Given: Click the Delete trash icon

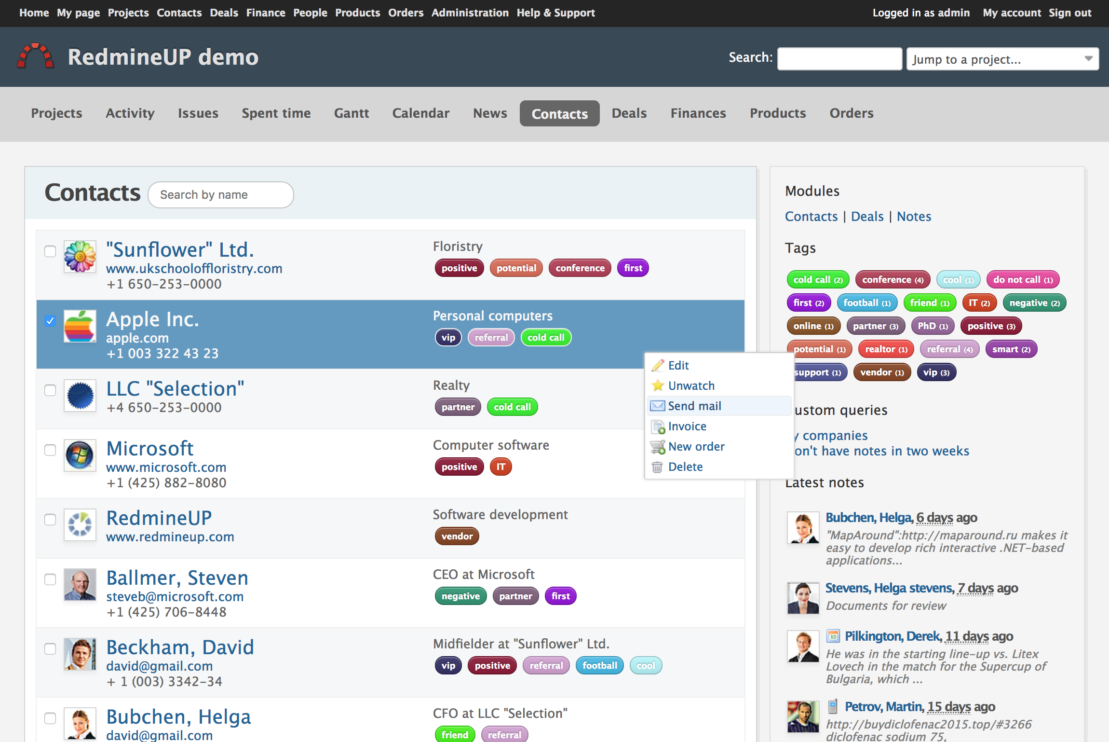Looking at the screenshot, I should click(658, 467).
